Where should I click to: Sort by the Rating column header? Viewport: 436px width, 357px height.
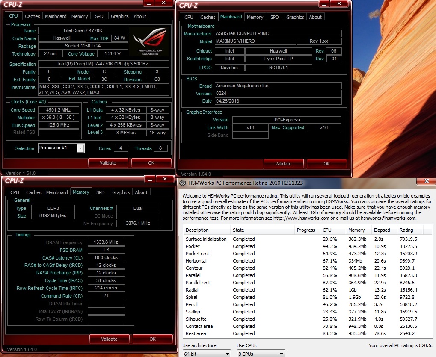[410, 230]
